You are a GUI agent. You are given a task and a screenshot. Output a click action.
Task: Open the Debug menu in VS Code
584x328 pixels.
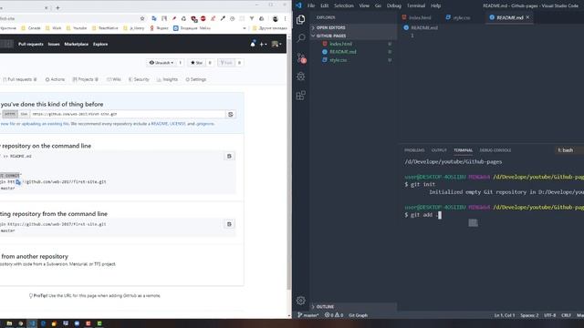pyautogui.click(x=393, y=5)
